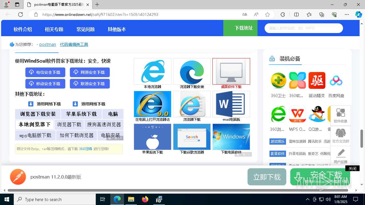Image resolution: width=365 pixels, height=205 pixels.
Task: Open 官方交流群 side icon
Action: point(341,136)
